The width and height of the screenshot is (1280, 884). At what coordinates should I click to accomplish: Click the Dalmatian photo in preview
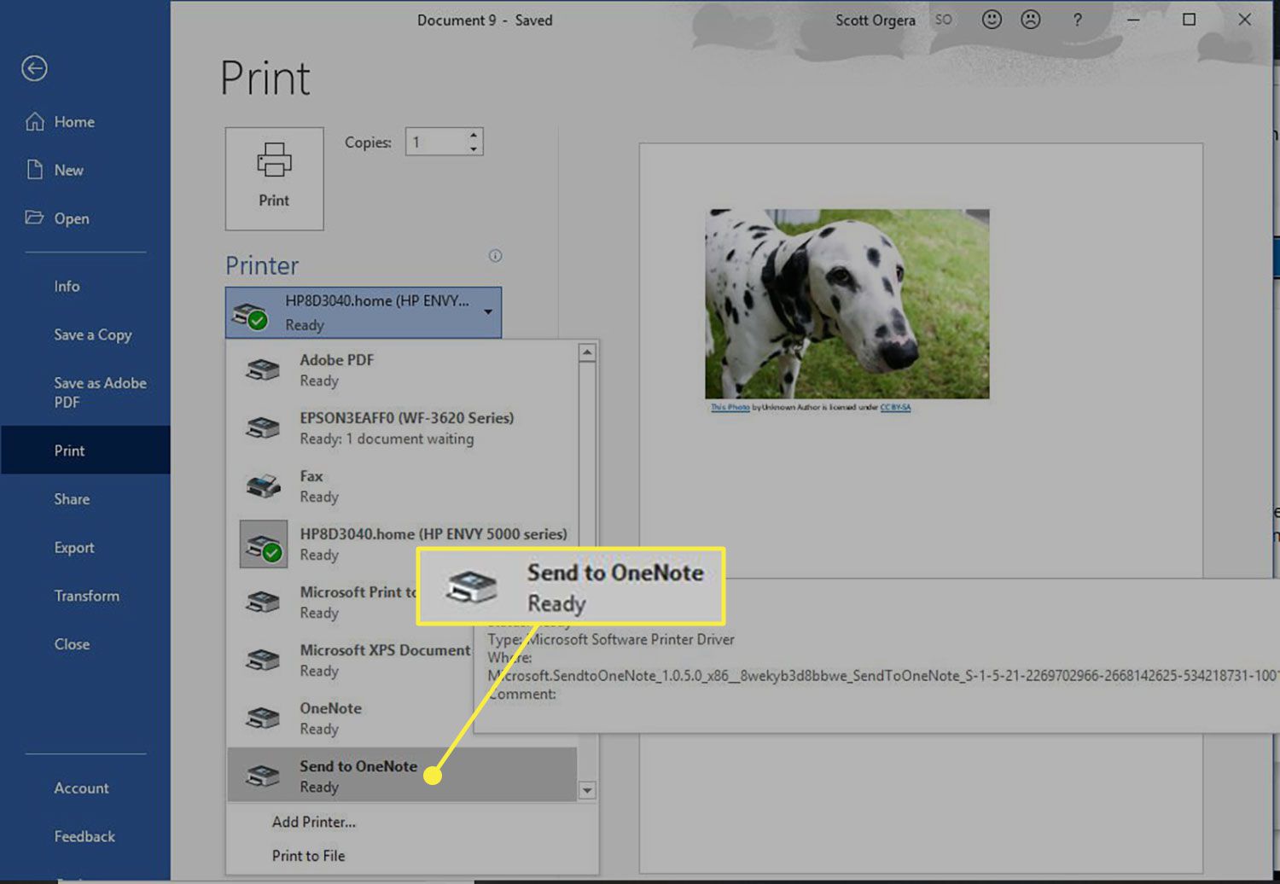click(x=847, y=304)
